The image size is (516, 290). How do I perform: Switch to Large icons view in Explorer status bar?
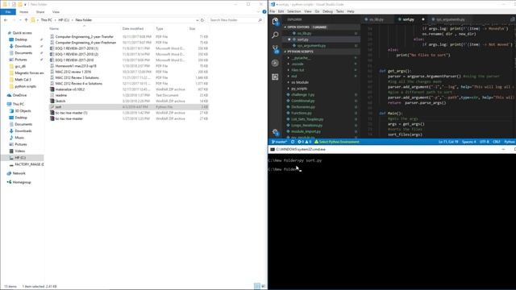[x=264, y=287]
